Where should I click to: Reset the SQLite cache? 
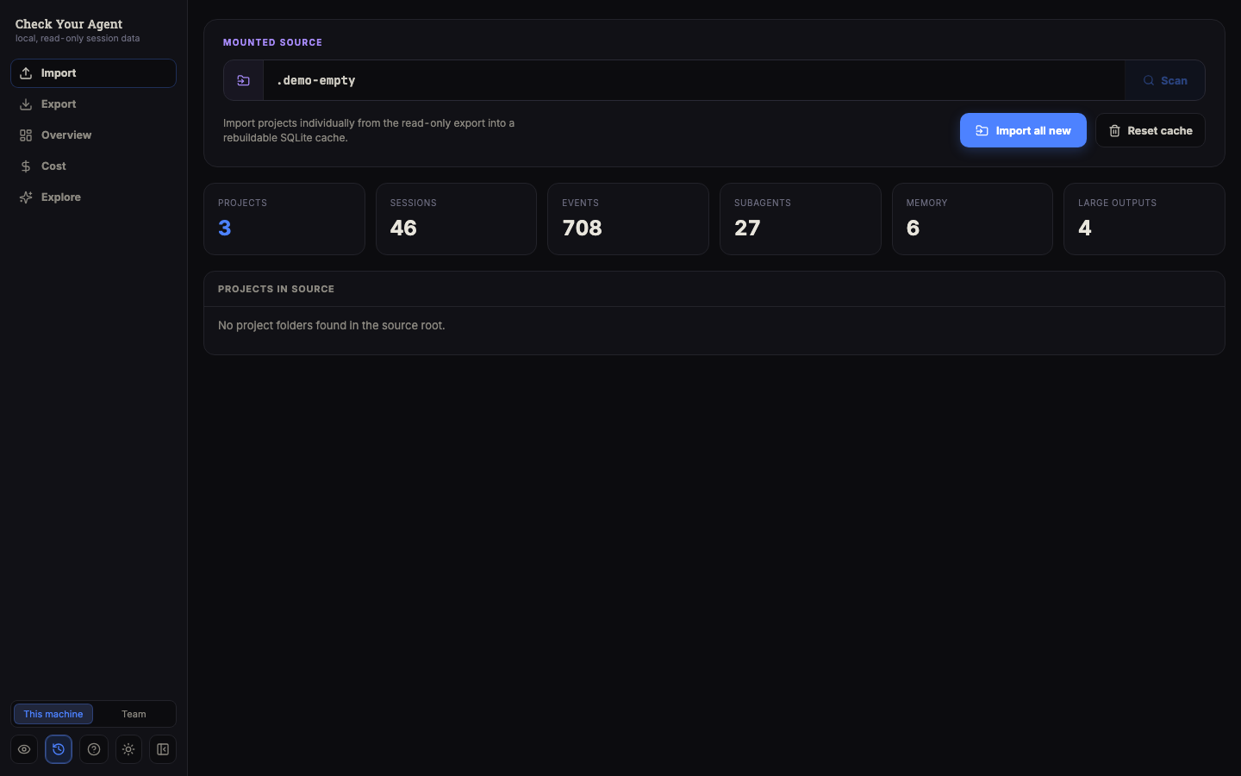(x=1151, y=130)
